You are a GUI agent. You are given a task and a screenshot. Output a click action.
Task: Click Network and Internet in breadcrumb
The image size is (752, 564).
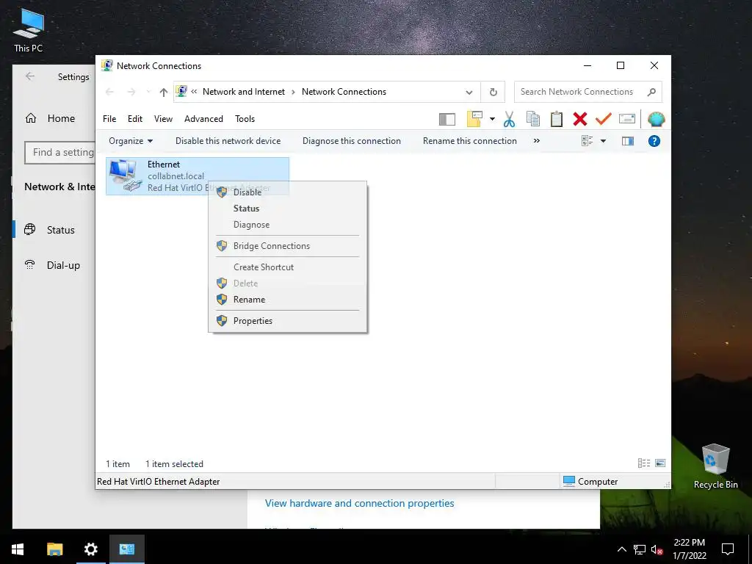244,92
